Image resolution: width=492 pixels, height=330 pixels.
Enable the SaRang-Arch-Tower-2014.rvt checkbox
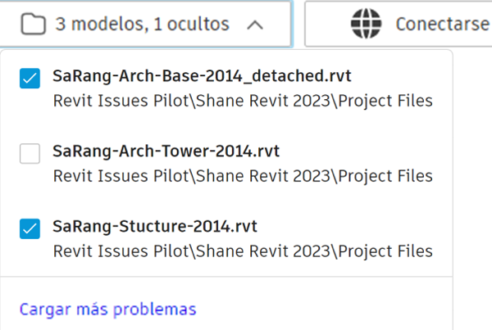[30, 153]
